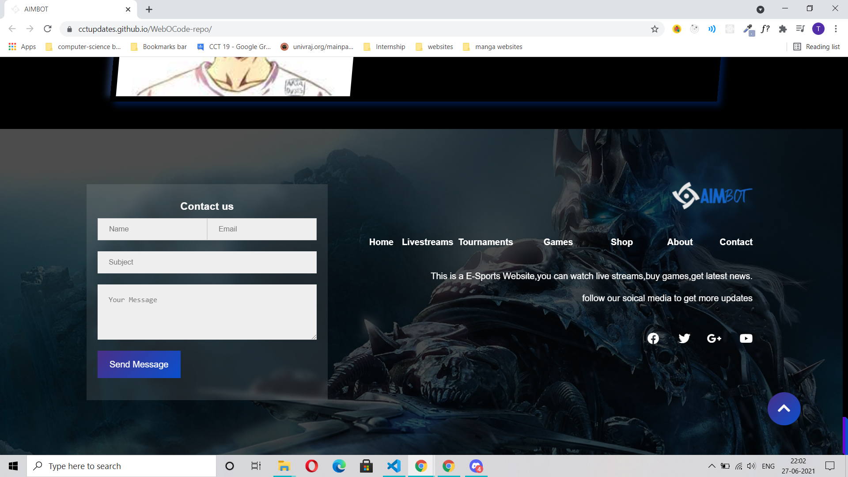Open the About footer link
Viewport: 848px width, 477px height.
(x=680, y=242)
